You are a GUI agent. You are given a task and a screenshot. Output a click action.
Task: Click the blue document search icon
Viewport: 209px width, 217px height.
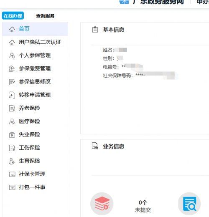pos(189,204)
